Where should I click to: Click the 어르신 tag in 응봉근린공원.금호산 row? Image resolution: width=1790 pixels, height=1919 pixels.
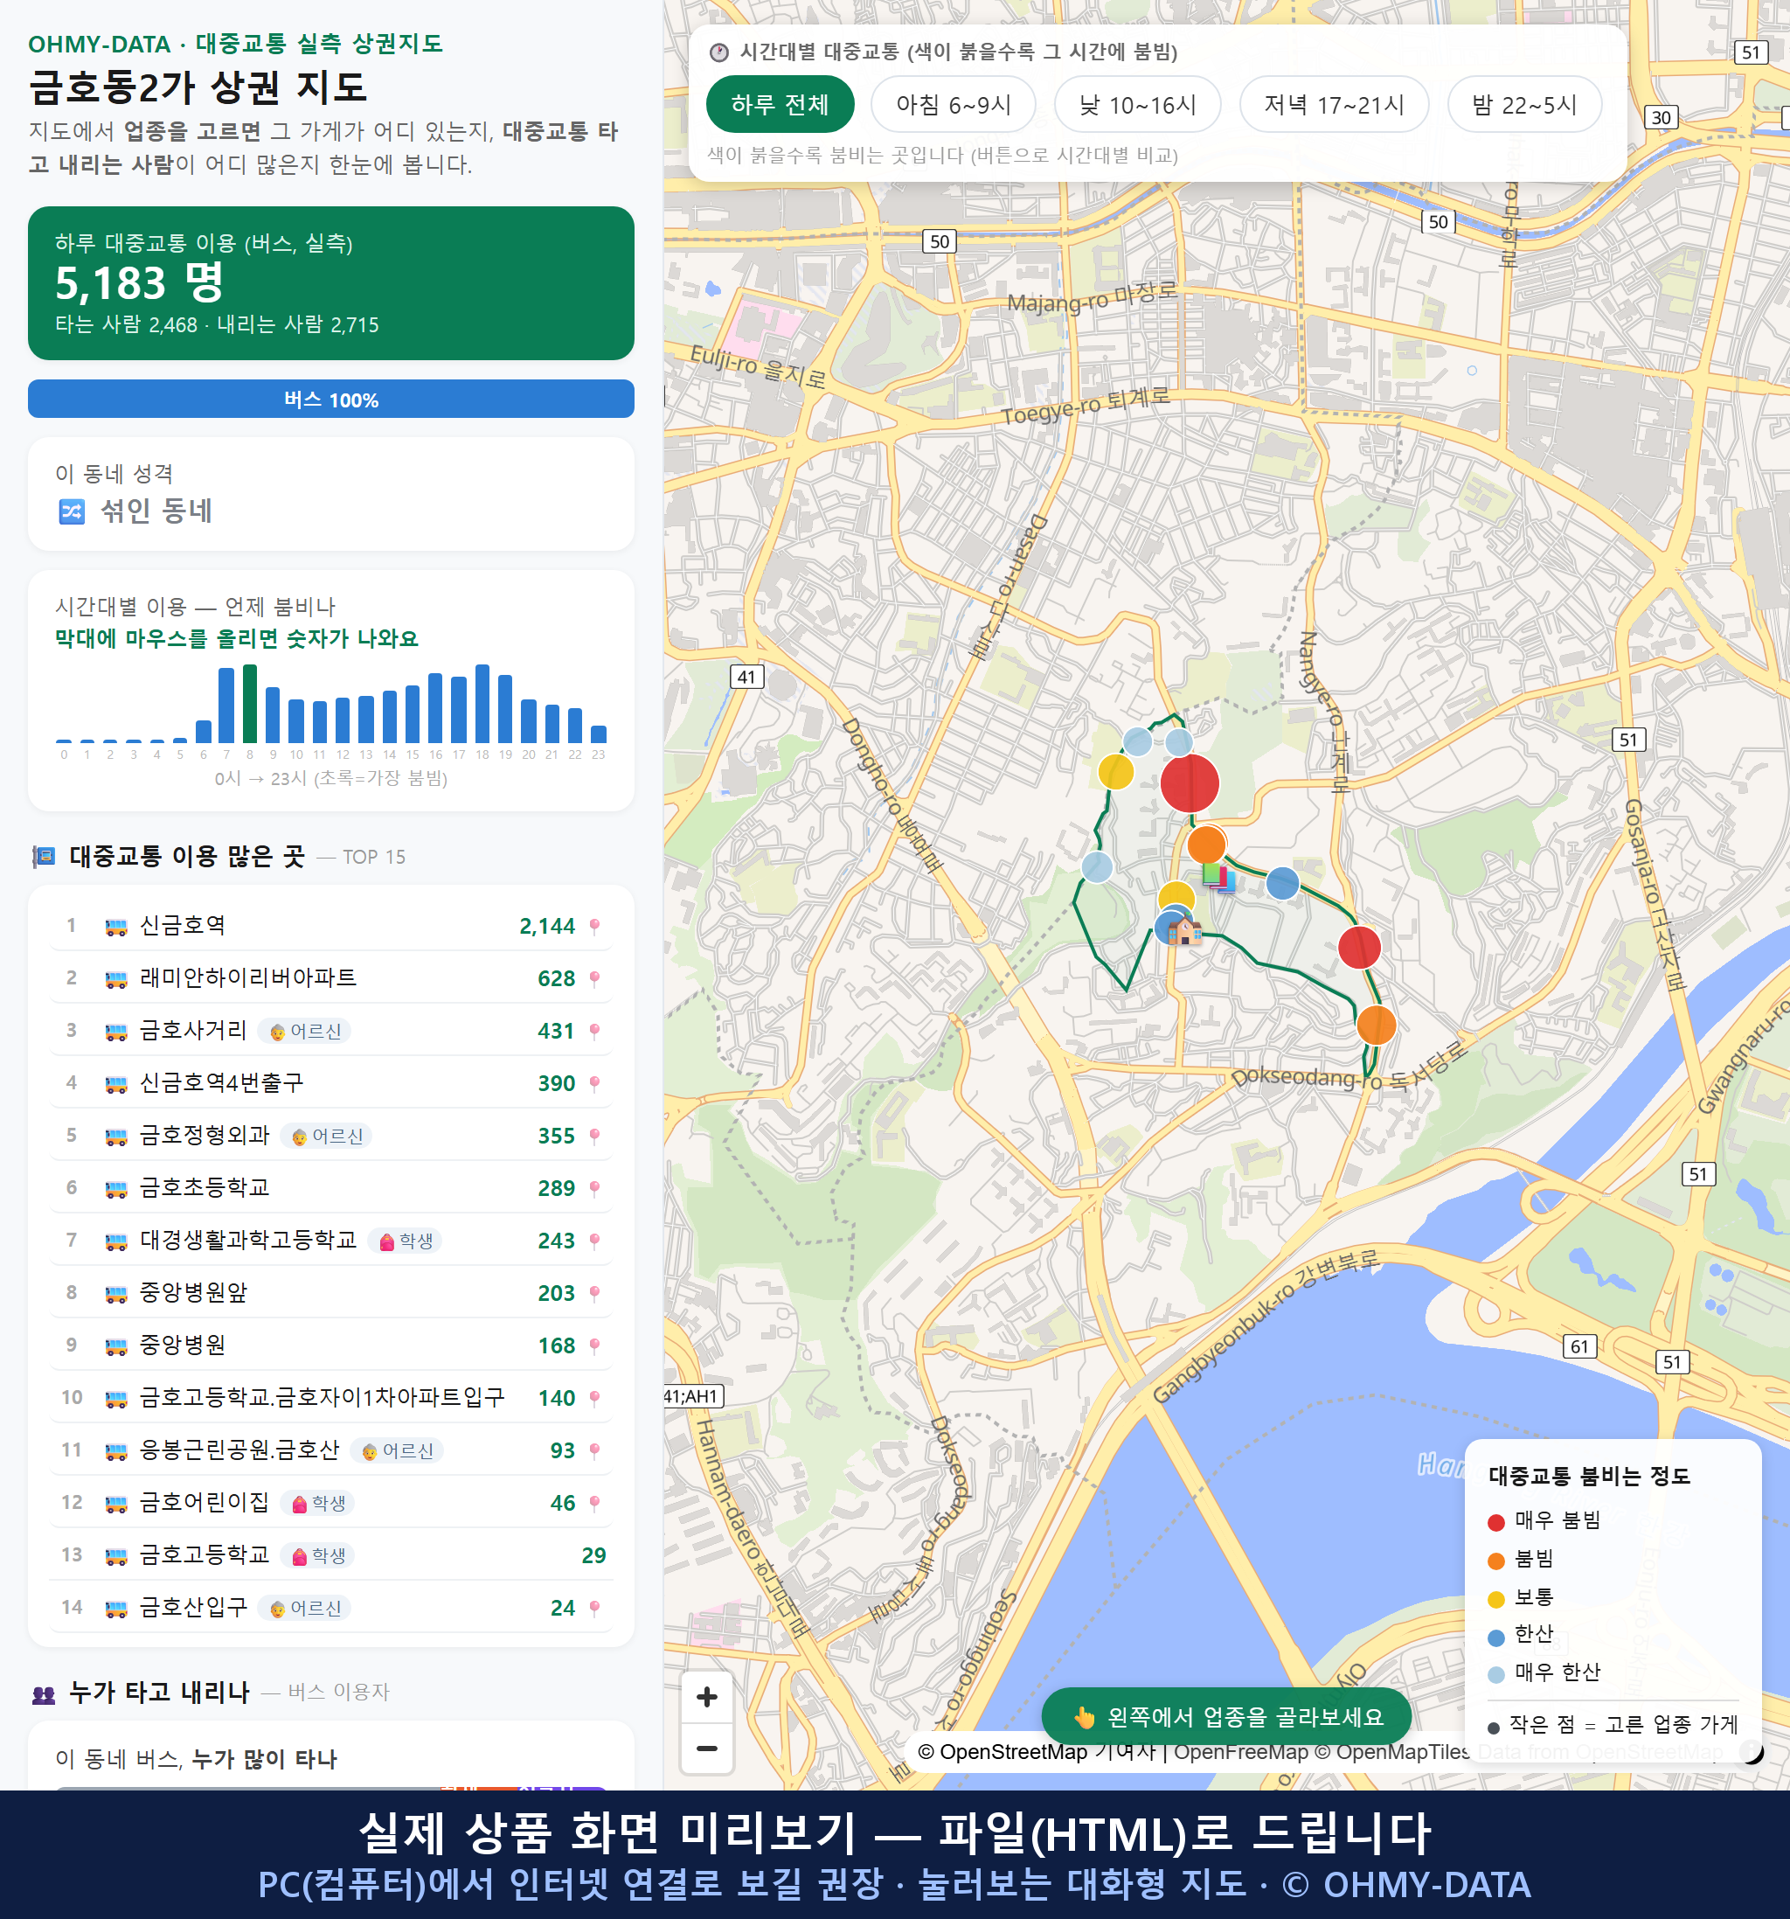(397, 1450)
